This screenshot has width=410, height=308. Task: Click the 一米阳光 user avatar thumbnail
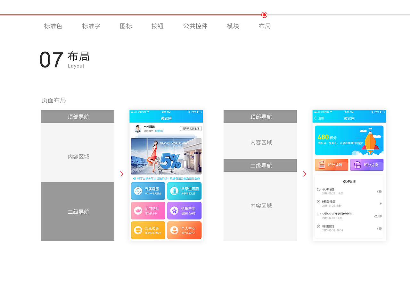tap(137, 129)
